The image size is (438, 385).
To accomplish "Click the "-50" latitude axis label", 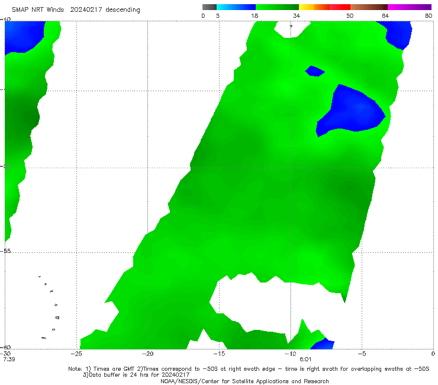I will tap(5, 166).
